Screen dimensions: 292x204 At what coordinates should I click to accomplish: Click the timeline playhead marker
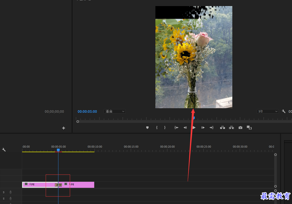pyautogui.click(x=58, y=150)
